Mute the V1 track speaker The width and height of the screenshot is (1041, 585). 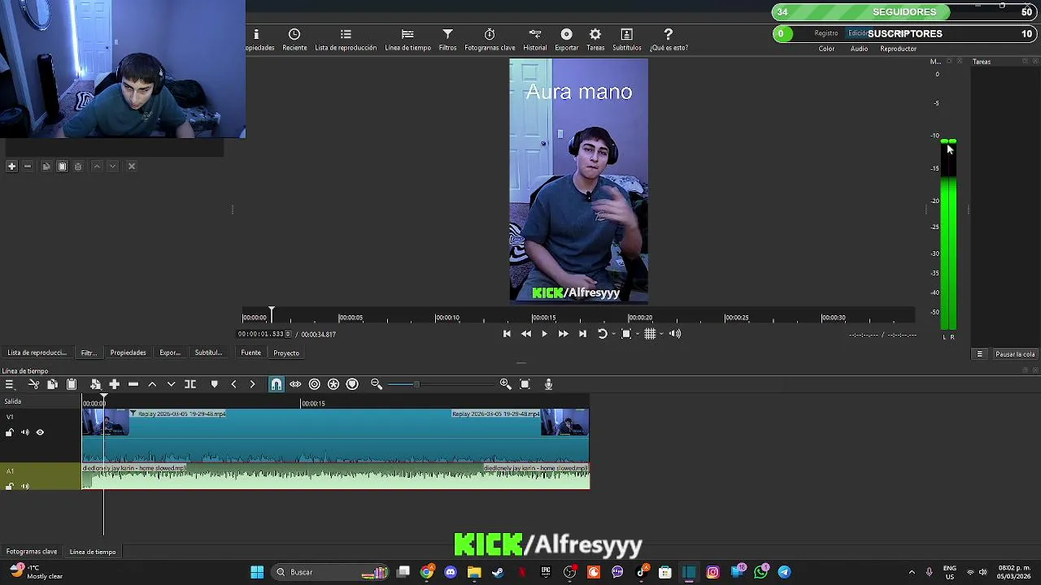pyautogui.click(x=24, y=432)
